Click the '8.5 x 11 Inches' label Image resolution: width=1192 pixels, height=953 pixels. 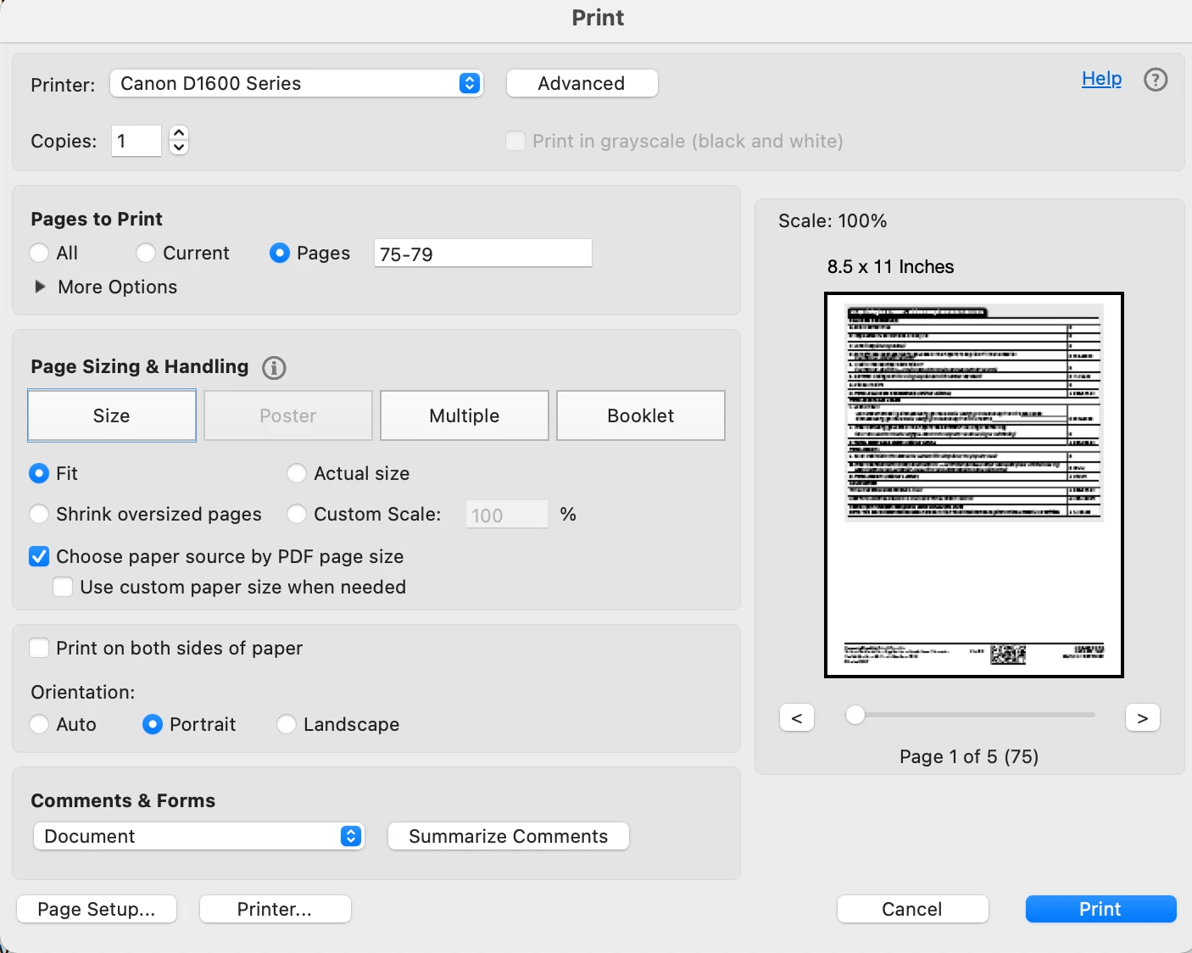[x=890, y=266]
